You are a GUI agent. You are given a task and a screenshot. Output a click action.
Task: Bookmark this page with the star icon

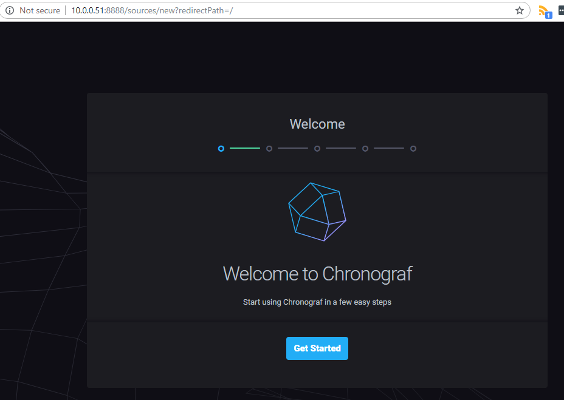519,10
